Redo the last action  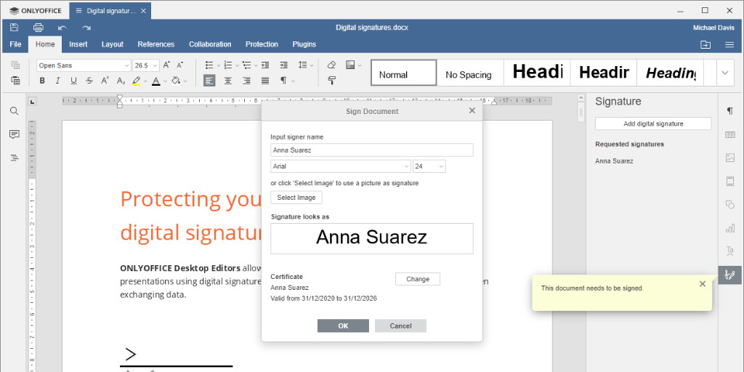tap(86, 28)
